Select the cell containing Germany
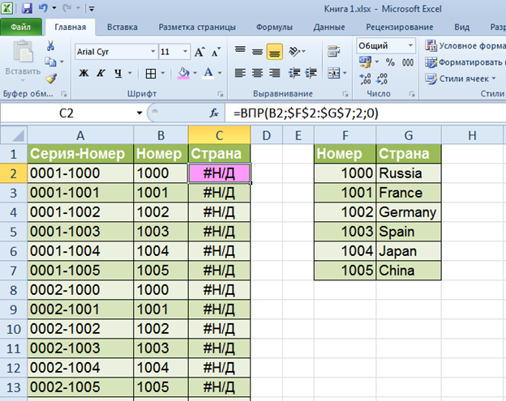The height and width of the screenshot is (401, 506). [x=408, y=212]
